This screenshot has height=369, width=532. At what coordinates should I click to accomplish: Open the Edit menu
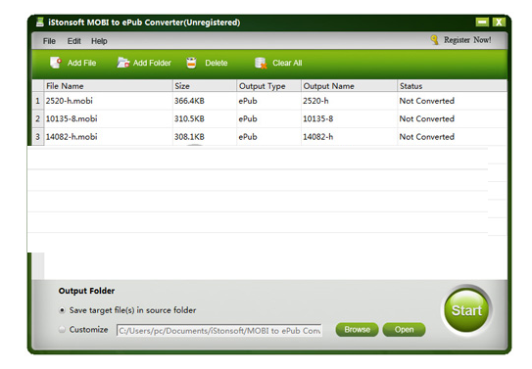73,41
